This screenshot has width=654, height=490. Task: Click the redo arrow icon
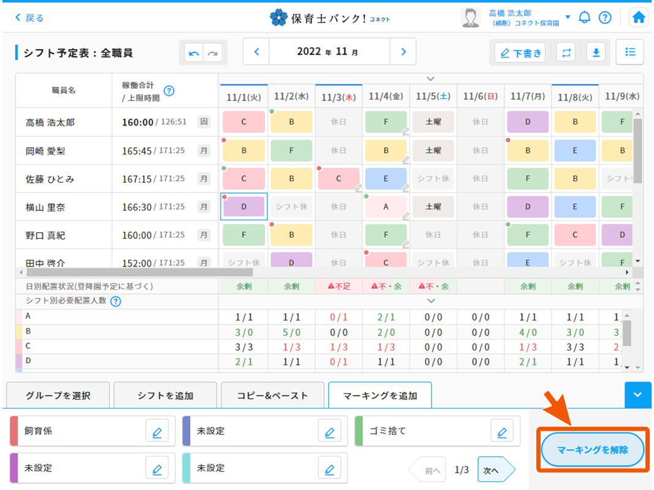point(213,53)
